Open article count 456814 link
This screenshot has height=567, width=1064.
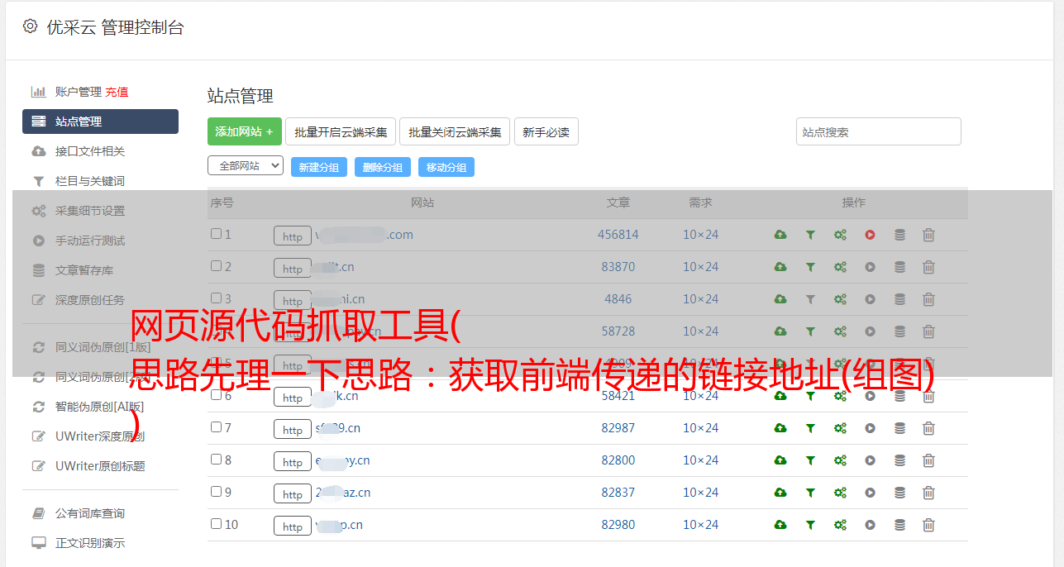(618, 235)
